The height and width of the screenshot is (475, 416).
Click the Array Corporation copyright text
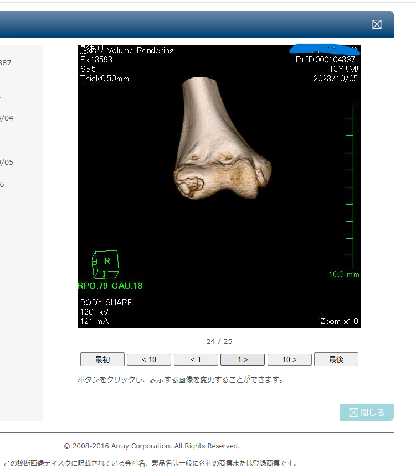coord(152,446)
